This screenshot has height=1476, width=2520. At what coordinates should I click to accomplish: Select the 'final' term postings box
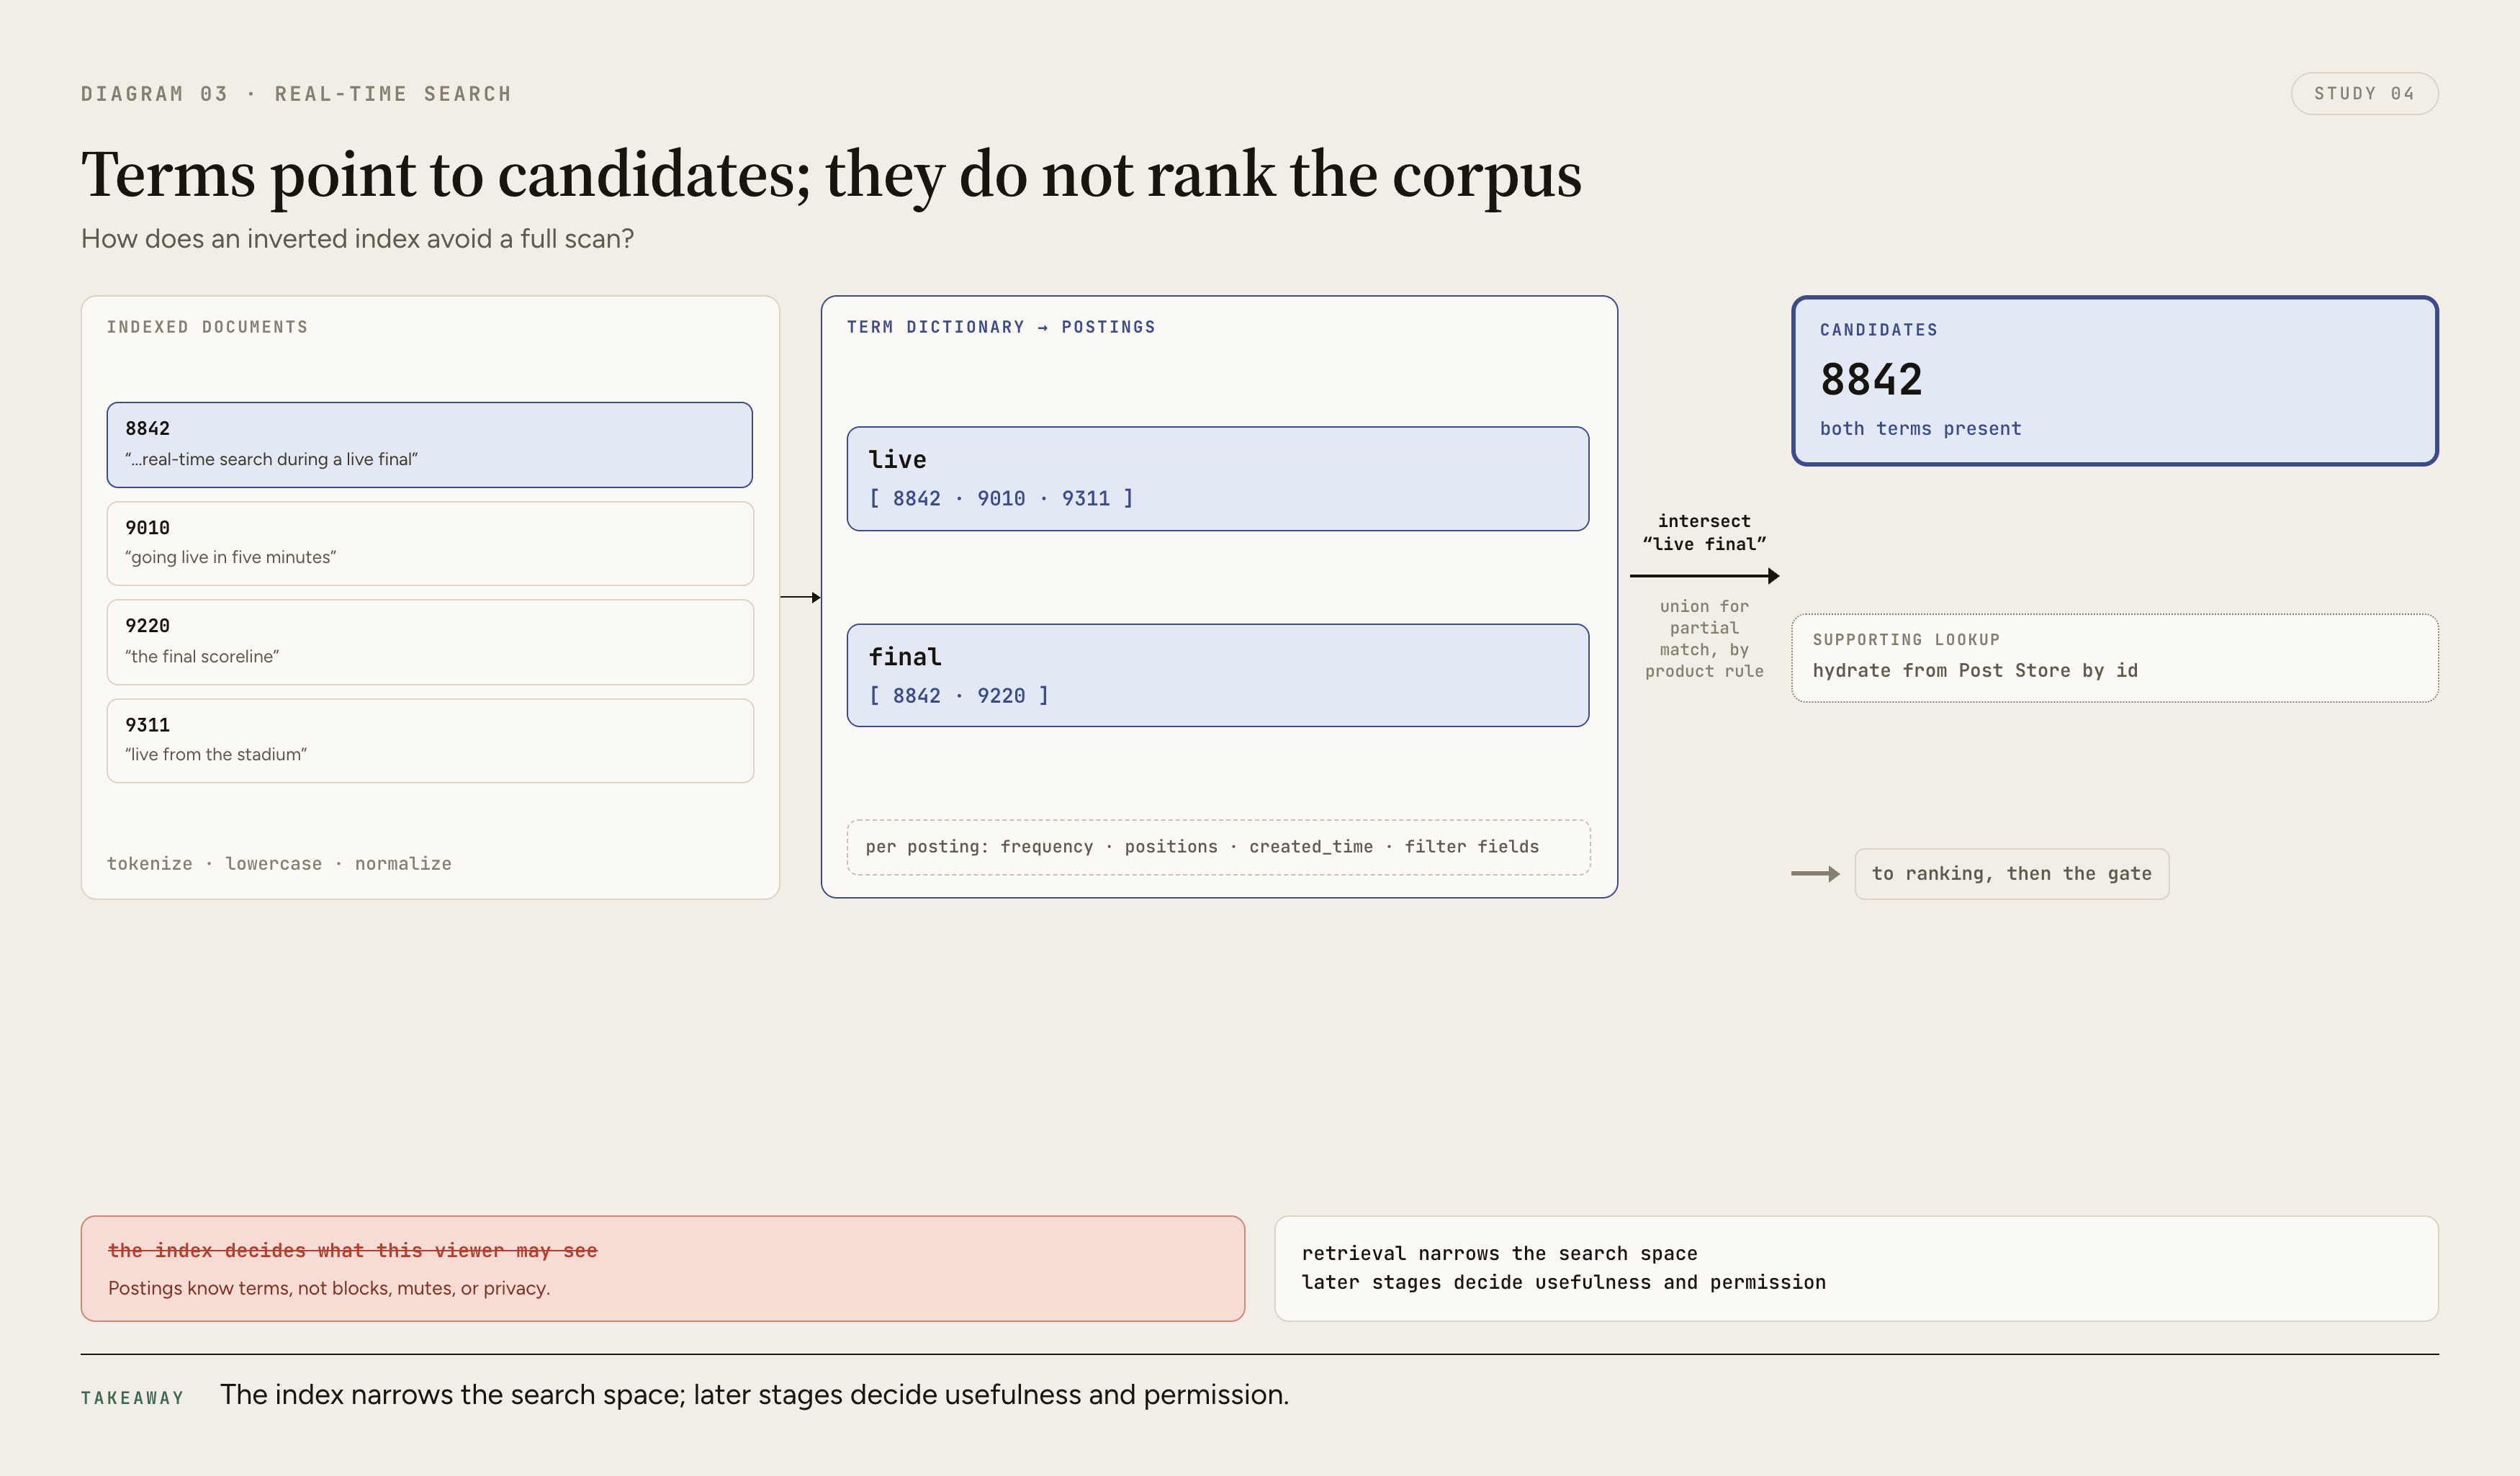point(1218,676)
